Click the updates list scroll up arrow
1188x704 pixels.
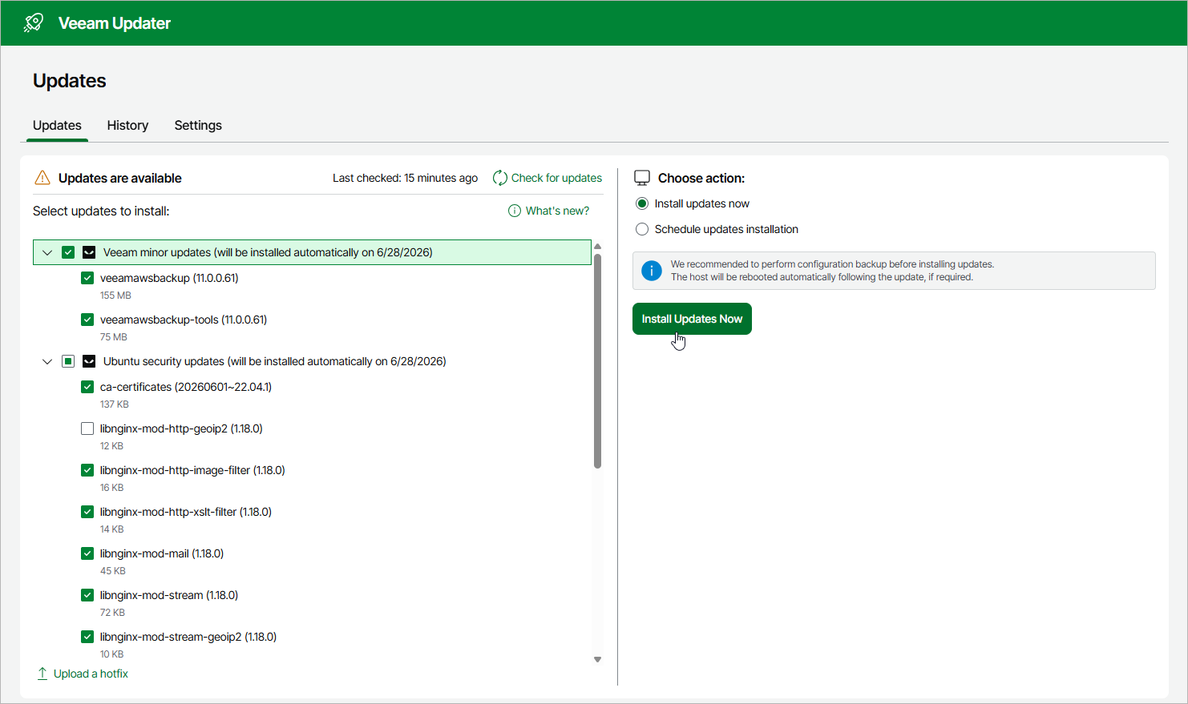[x=597, y=246]
